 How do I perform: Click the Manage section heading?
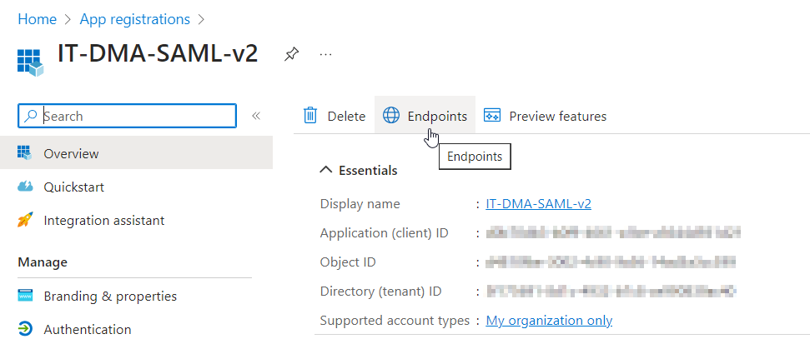(43, 262)
